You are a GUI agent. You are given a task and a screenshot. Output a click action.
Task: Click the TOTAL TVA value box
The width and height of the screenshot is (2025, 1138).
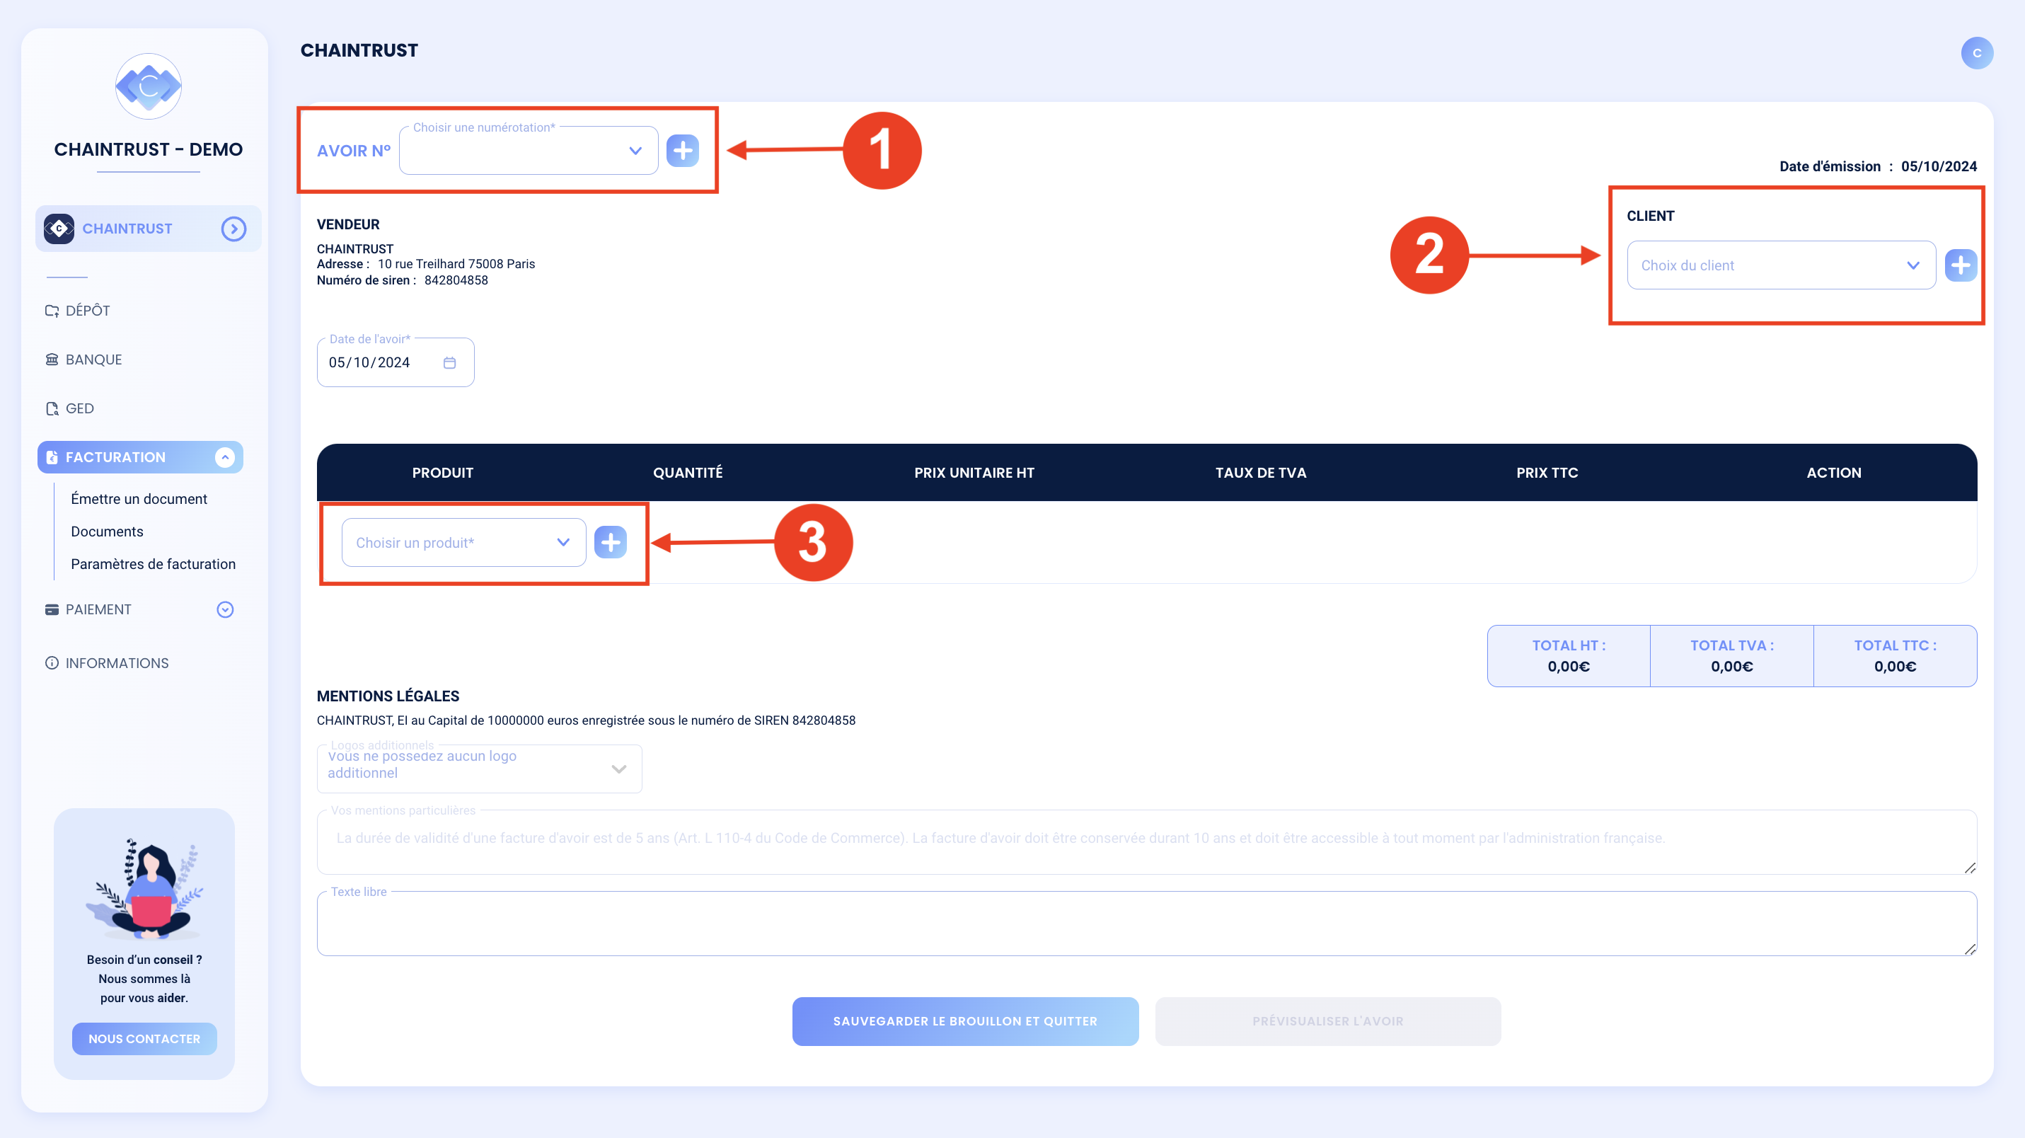[1732, 656]
